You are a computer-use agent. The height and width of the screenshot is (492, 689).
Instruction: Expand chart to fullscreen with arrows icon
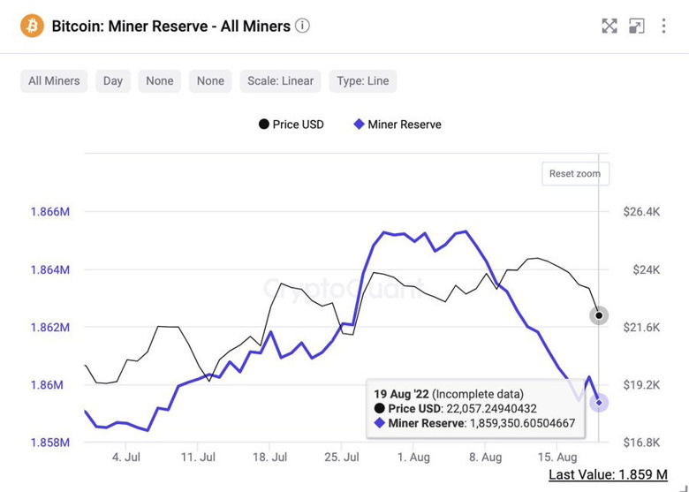[x=609, y=26]
